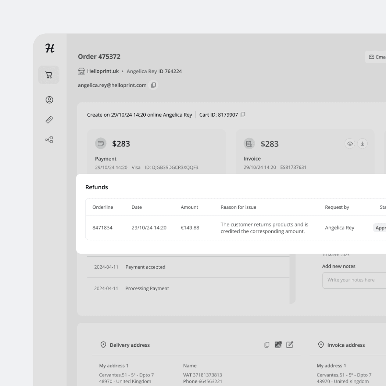Click the location pin beside Invoice address
The width and height of the screenshot is (386, 386).
point(321,345)
